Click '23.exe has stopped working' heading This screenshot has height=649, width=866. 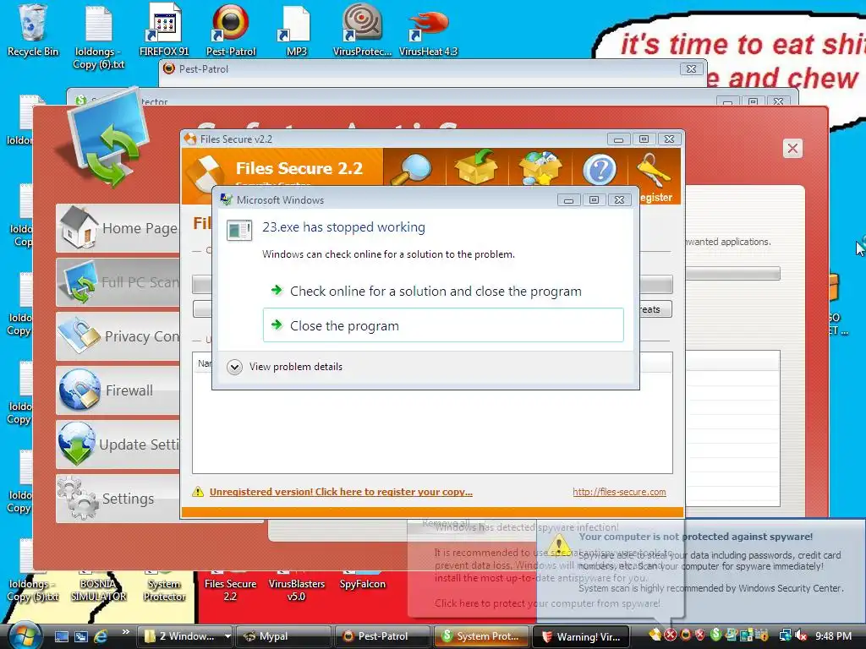click(343, 227)
